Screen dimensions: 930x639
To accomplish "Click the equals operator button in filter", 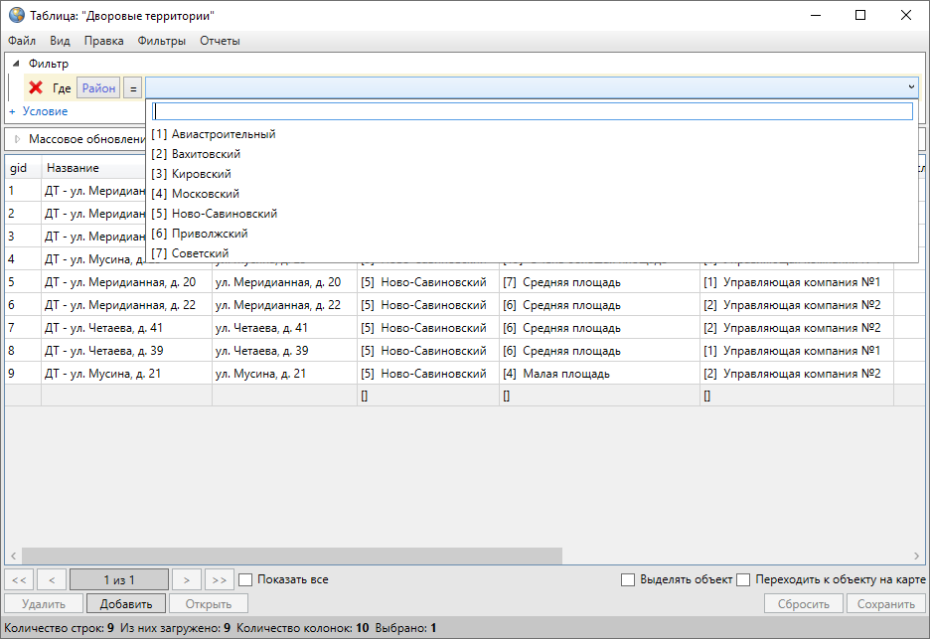I will 132,88.
